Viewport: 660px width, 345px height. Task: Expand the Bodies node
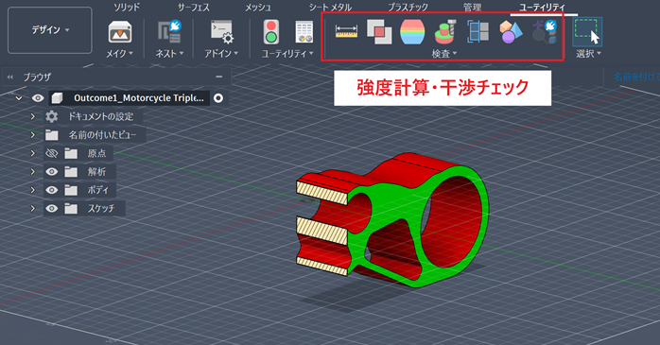pos(33,190)
